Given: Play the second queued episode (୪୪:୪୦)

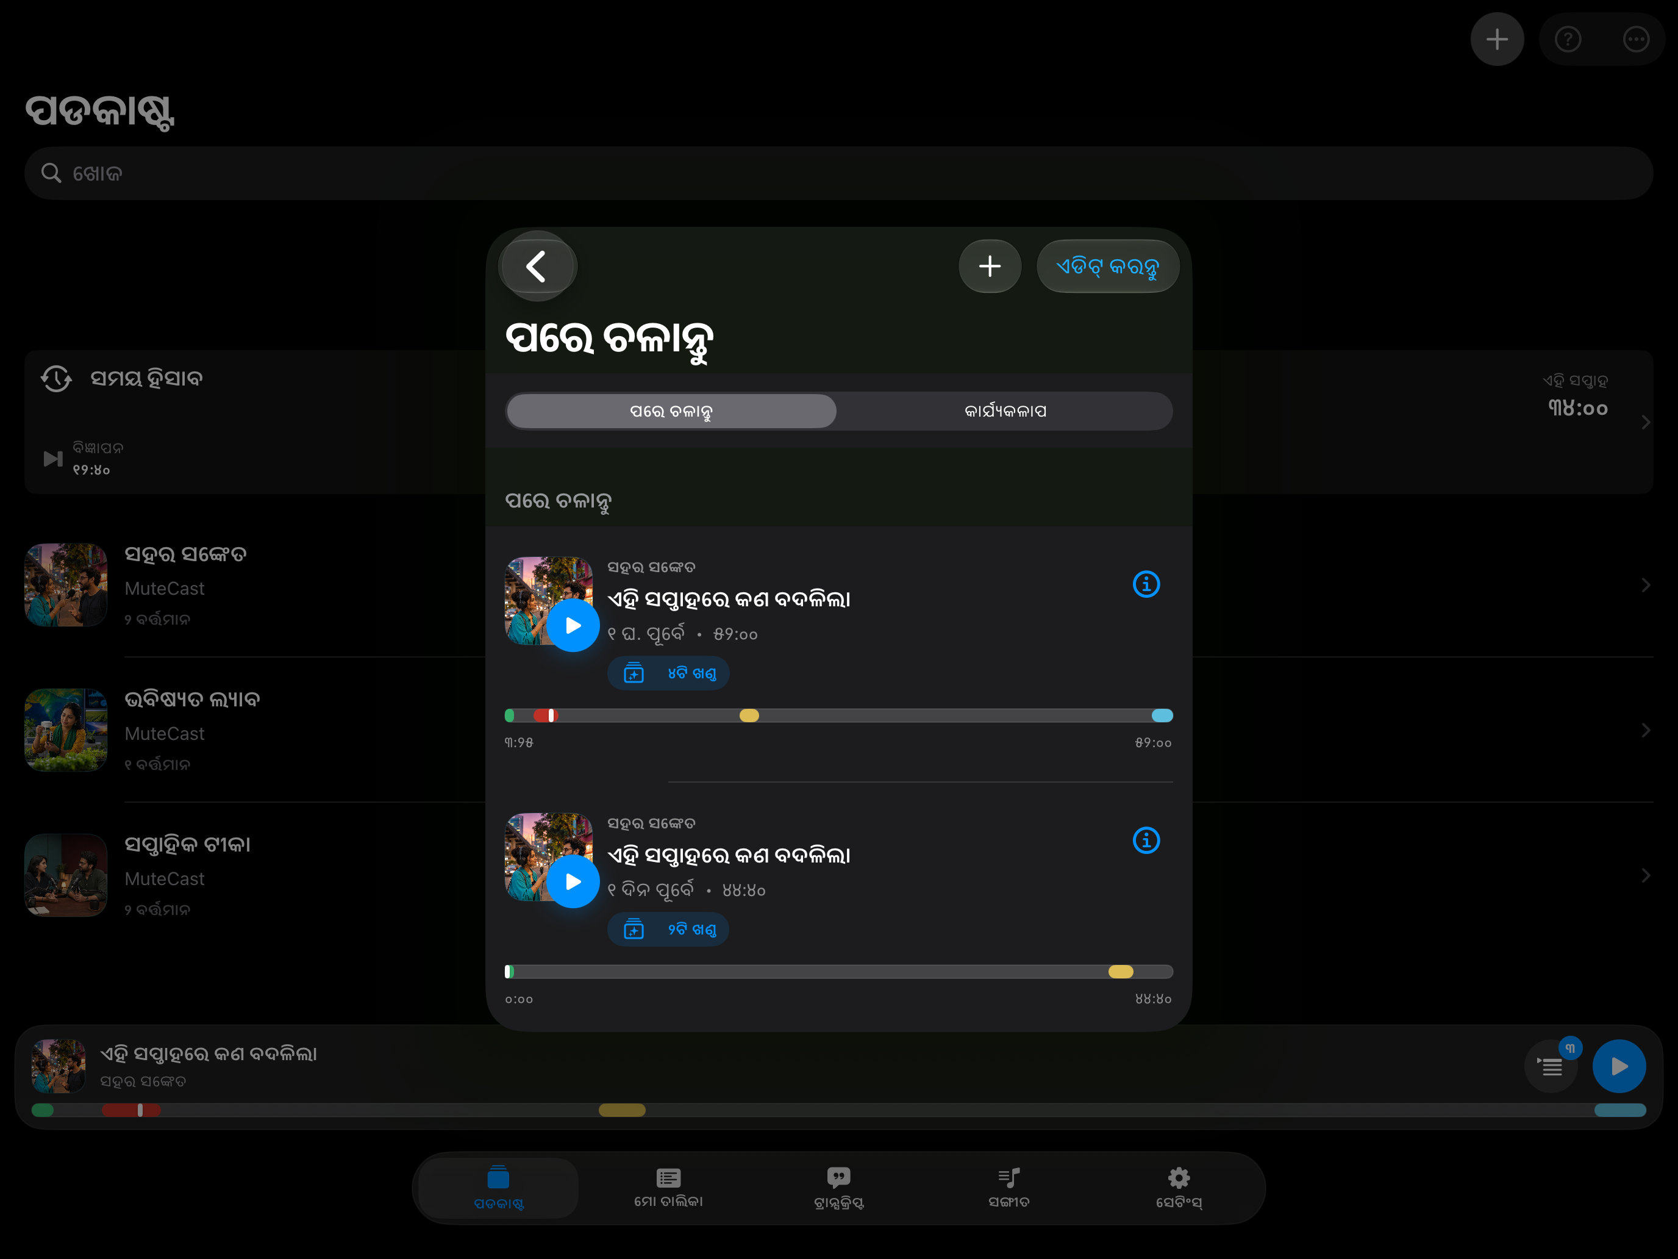Looking at the screenshot, I should (x=574, y=882).
